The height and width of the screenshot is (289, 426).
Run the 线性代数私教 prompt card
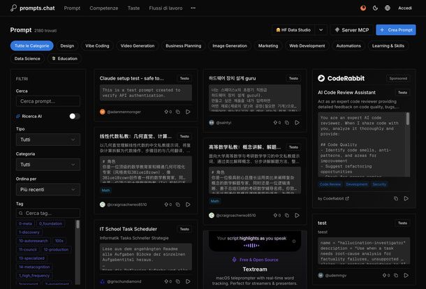(188, 205)
